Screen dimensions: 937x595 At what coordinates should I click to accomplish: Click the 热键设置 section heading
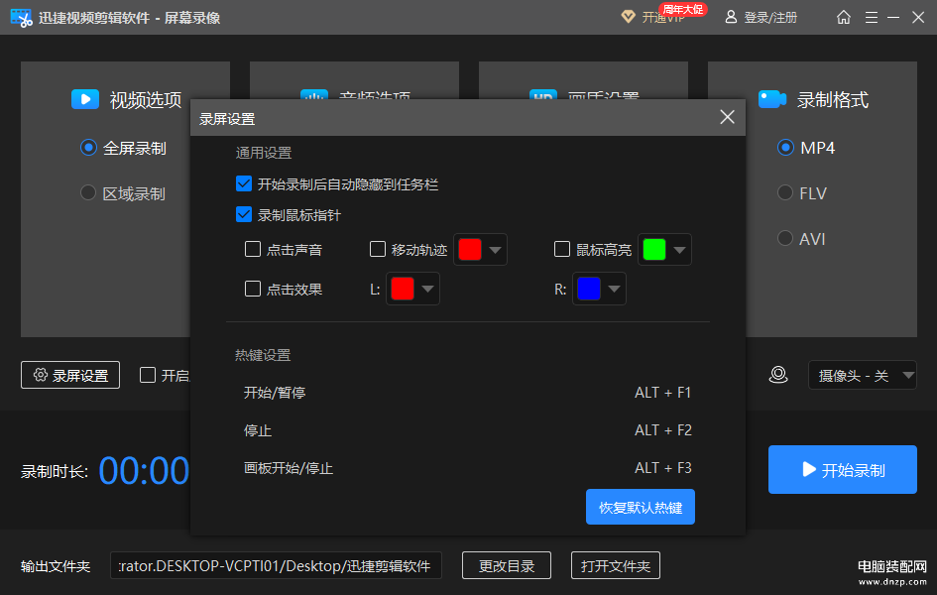click(x=263, y=355)
